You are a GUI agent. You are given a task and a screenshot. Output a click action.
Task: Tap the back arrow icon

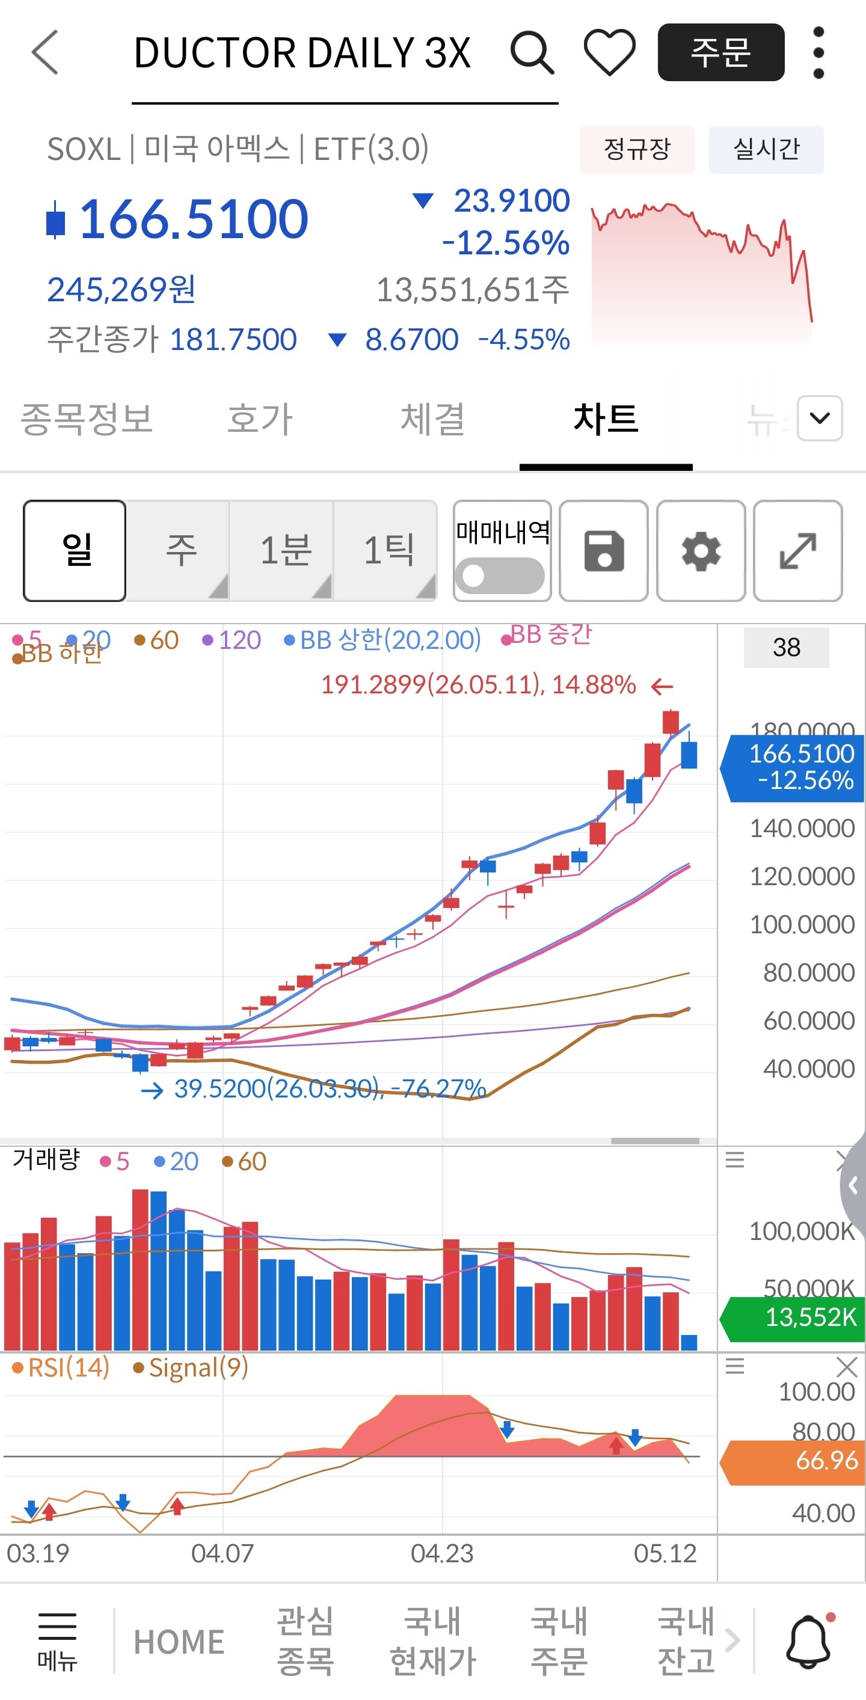pyautogui.click(x=45, y=53)
